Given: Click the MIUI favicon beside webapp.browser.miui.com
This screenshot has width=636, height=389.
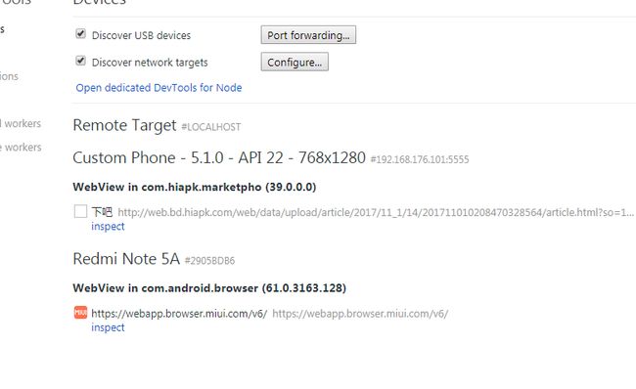Looking at the screenshot, I should (80, 313).
